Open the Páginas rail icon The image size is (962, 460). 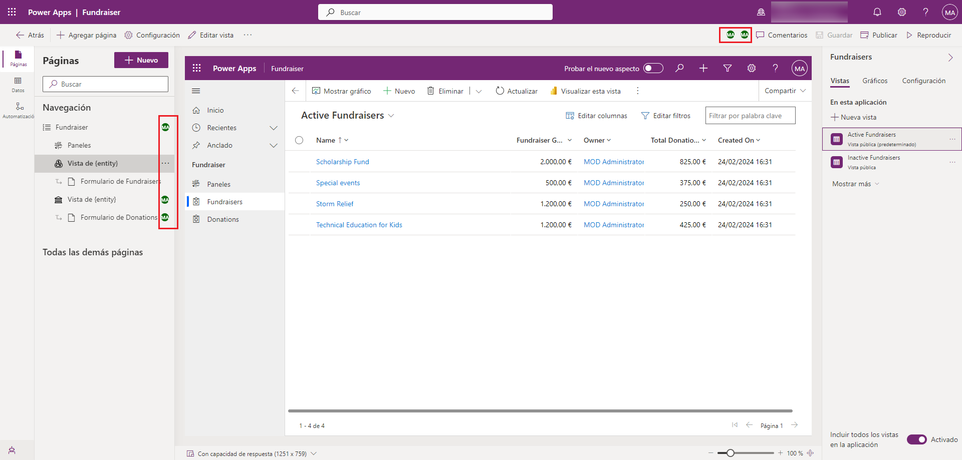18,58
